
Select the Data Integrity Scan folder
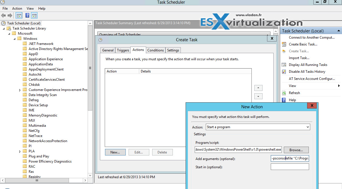click(43, 95)
